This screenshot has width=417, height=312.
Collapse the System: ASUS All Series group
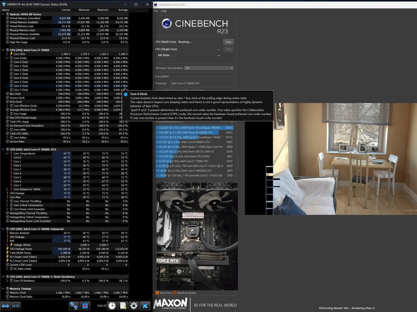pos(3,14)
